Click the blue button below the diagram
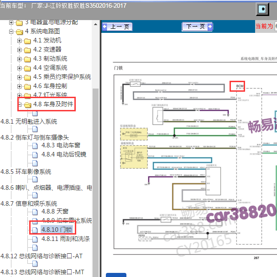The image size is (277, 277). [x=116, y=275]
